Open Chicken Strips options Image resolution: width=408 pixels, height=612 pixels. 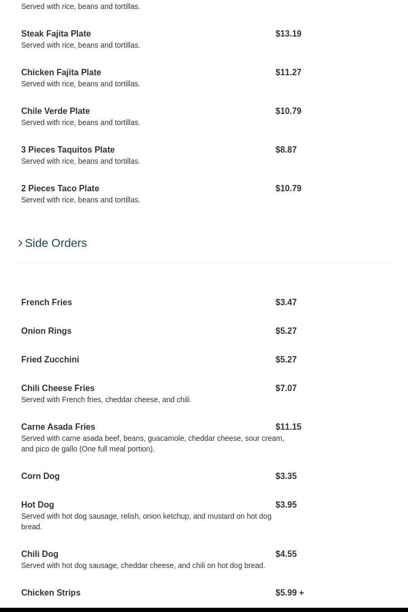tap(51, 593)
